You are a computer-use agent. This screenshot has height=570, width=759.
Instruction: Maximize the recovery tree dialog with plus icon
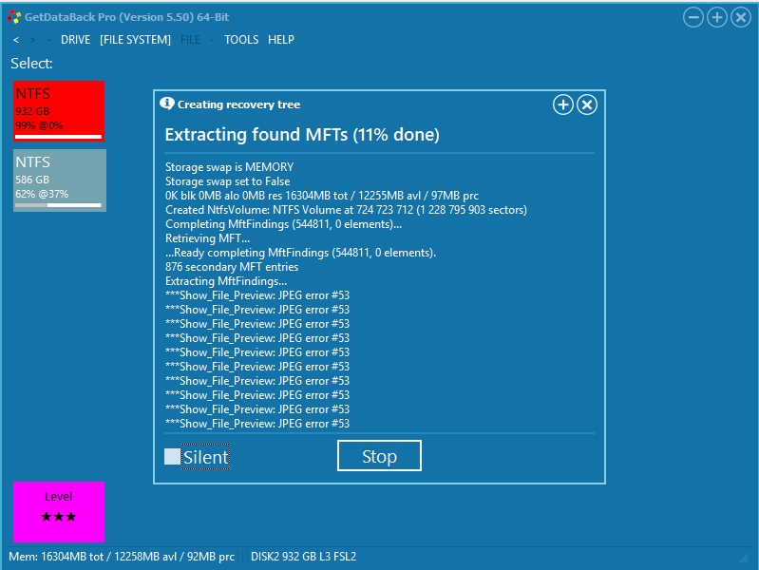[x=563, y=104]
